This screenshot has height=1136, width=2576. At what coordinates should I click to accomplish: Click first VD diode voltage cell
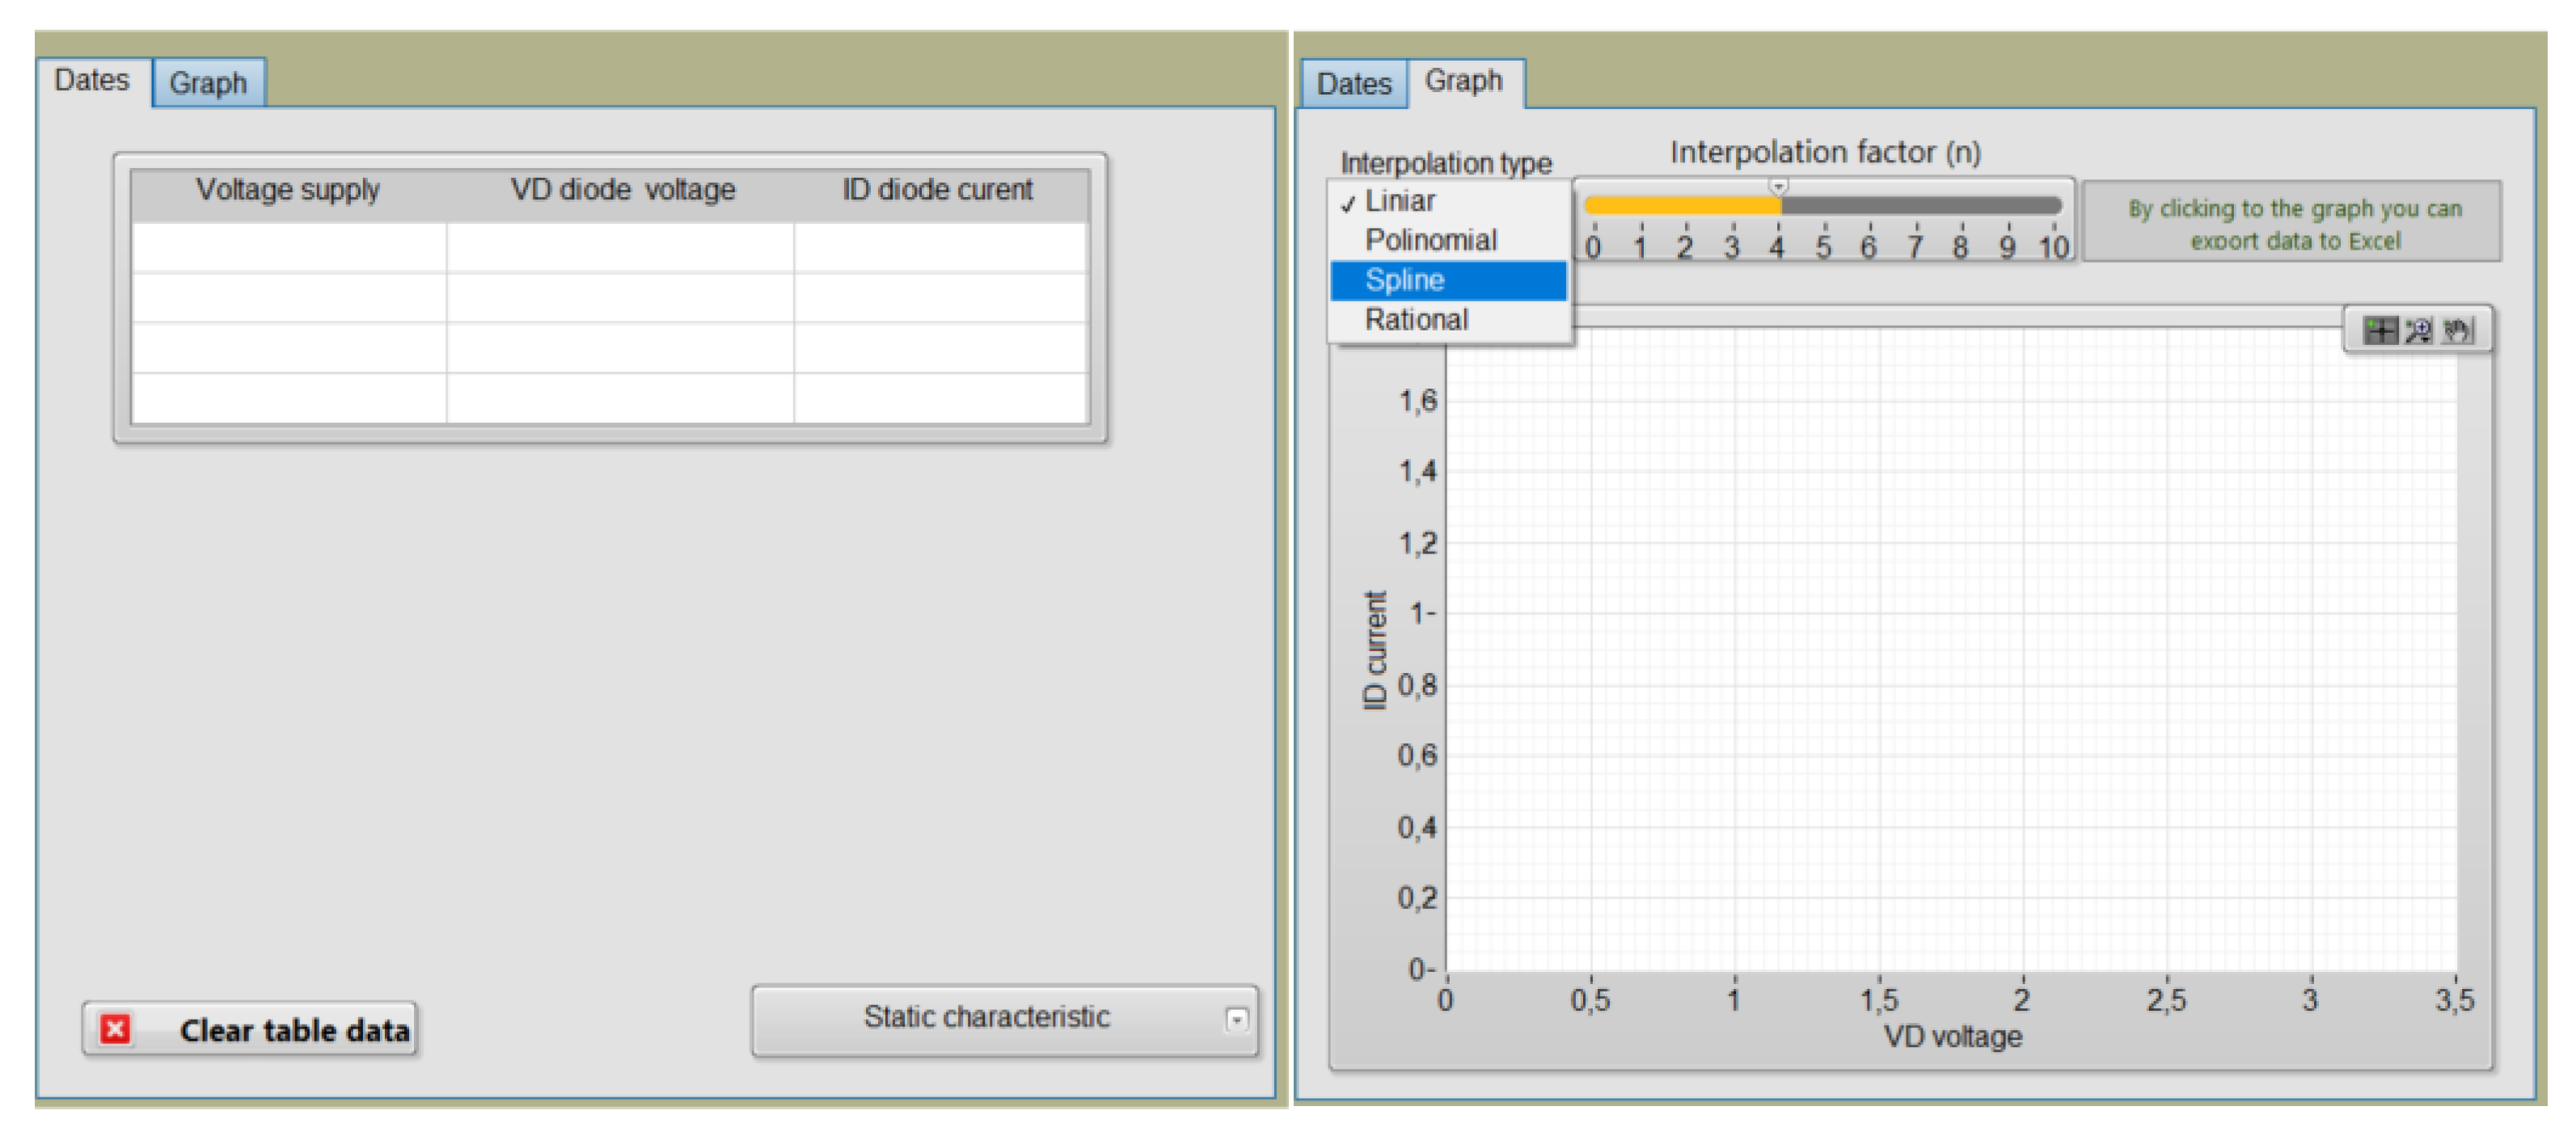click(620, 246)
